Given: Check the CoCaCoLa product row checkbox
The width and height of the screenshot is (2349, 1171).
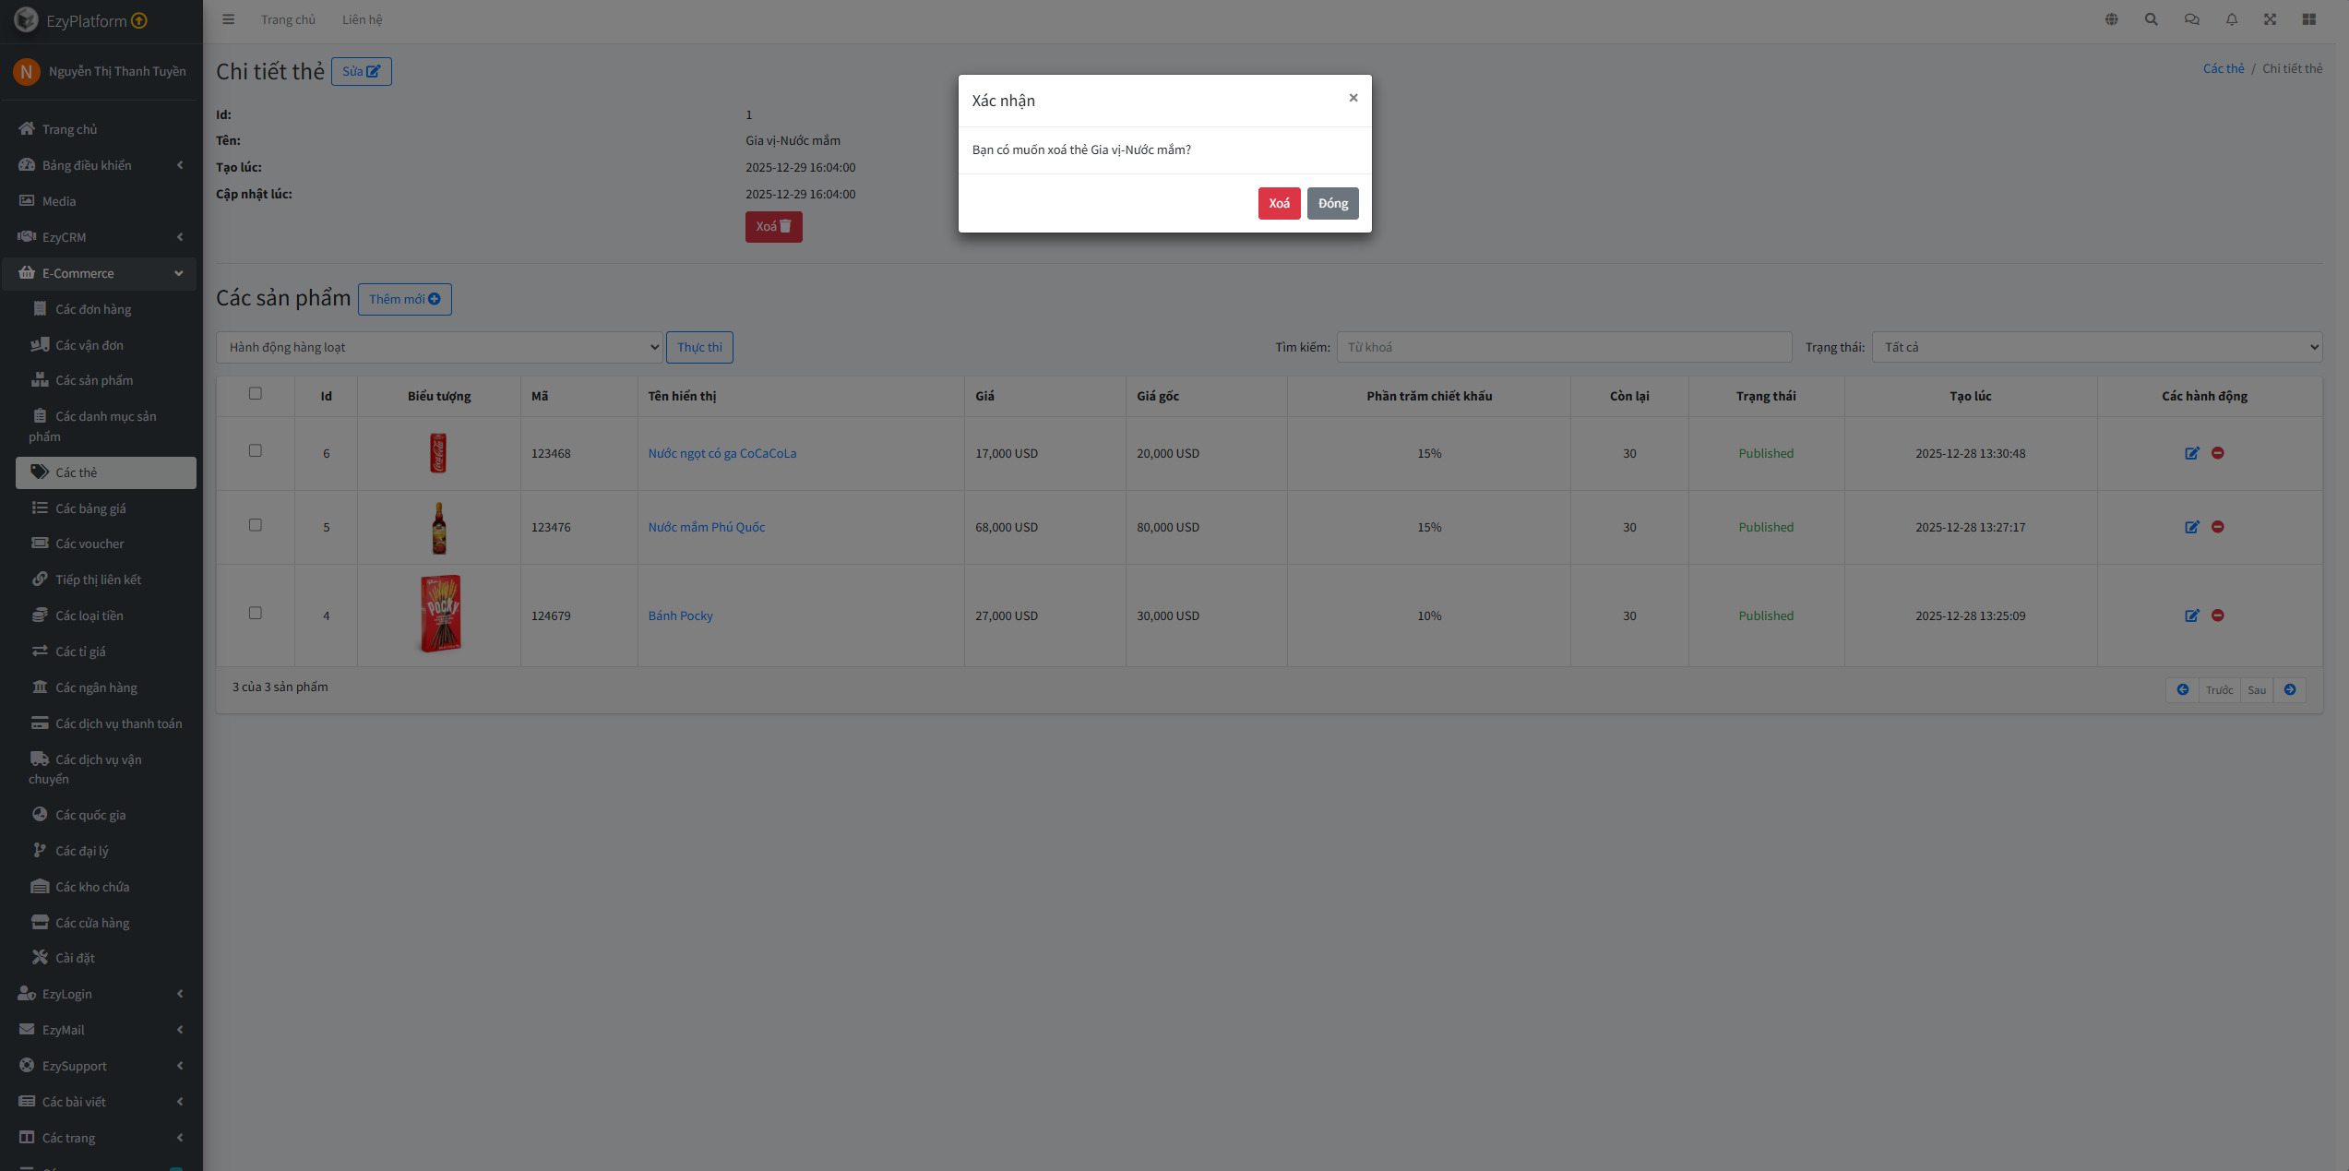Looking at the screenshot, I should point(256,451).
